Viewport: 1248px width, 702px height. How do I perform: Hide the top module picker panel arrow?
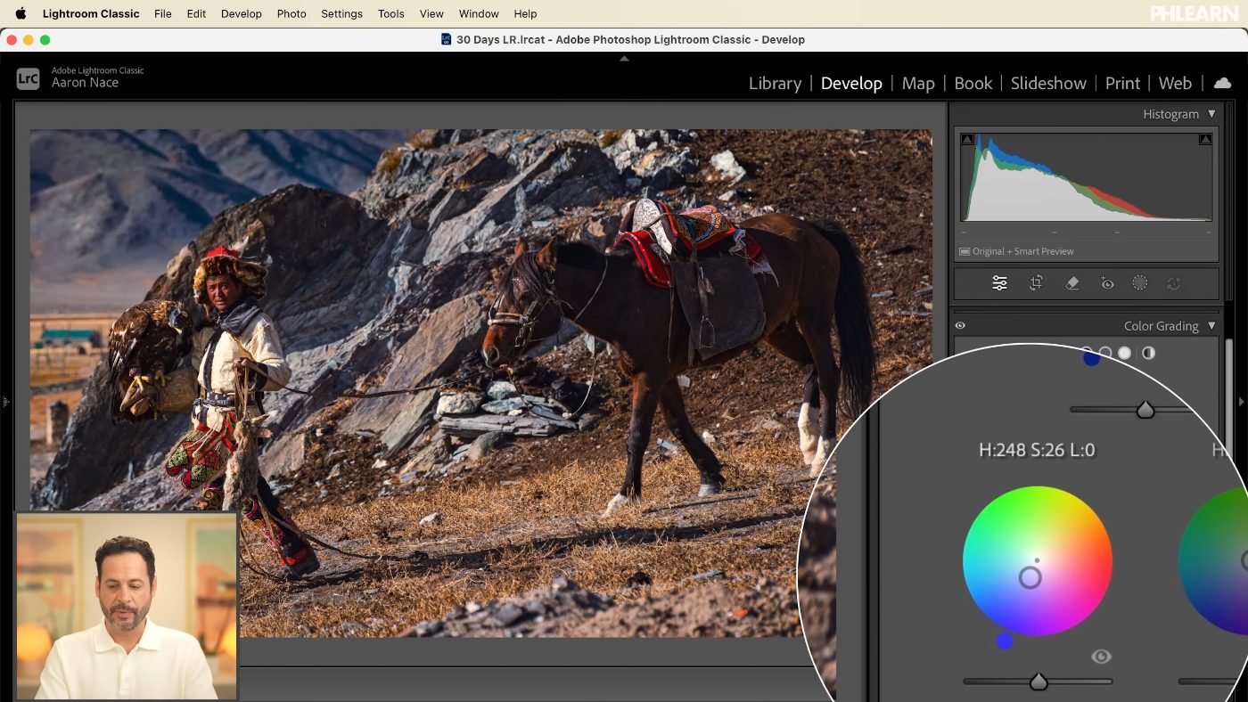point(624,59)
